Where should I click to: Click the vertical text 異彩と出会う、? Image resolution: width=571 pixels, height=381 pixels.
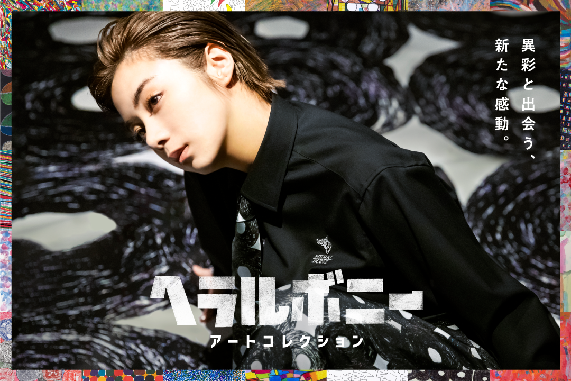tap(528, 98)
